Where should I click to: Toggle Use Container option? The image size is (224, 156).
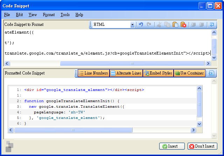[x=189, y=73]
